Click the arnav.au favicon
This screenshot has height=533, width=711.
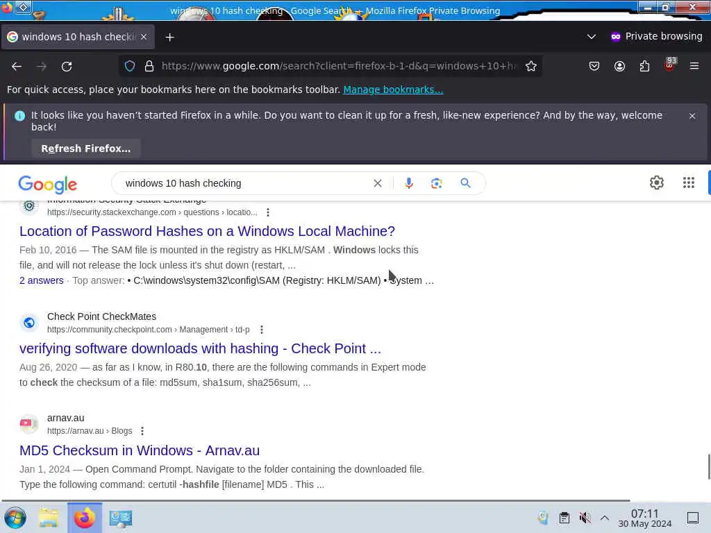(x=29, y=424)
